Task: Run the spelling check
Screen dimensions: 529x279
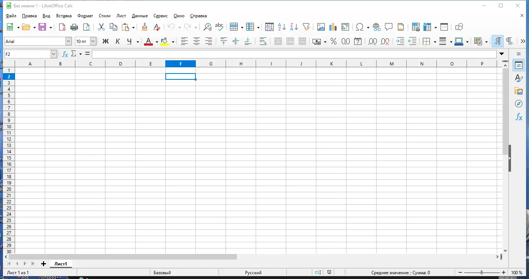Action: [x=219, y=27]
